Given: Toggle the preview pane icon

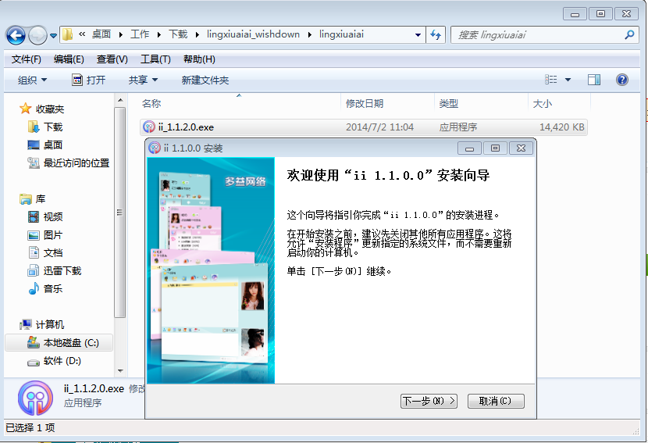Looking at the screenshot, I should (x=594, y=80).
